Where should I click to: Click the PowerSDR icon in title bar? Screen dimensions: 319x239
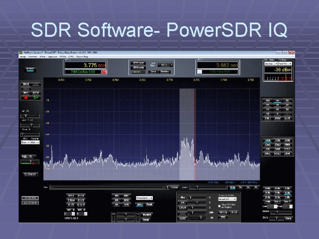(21, 52)
